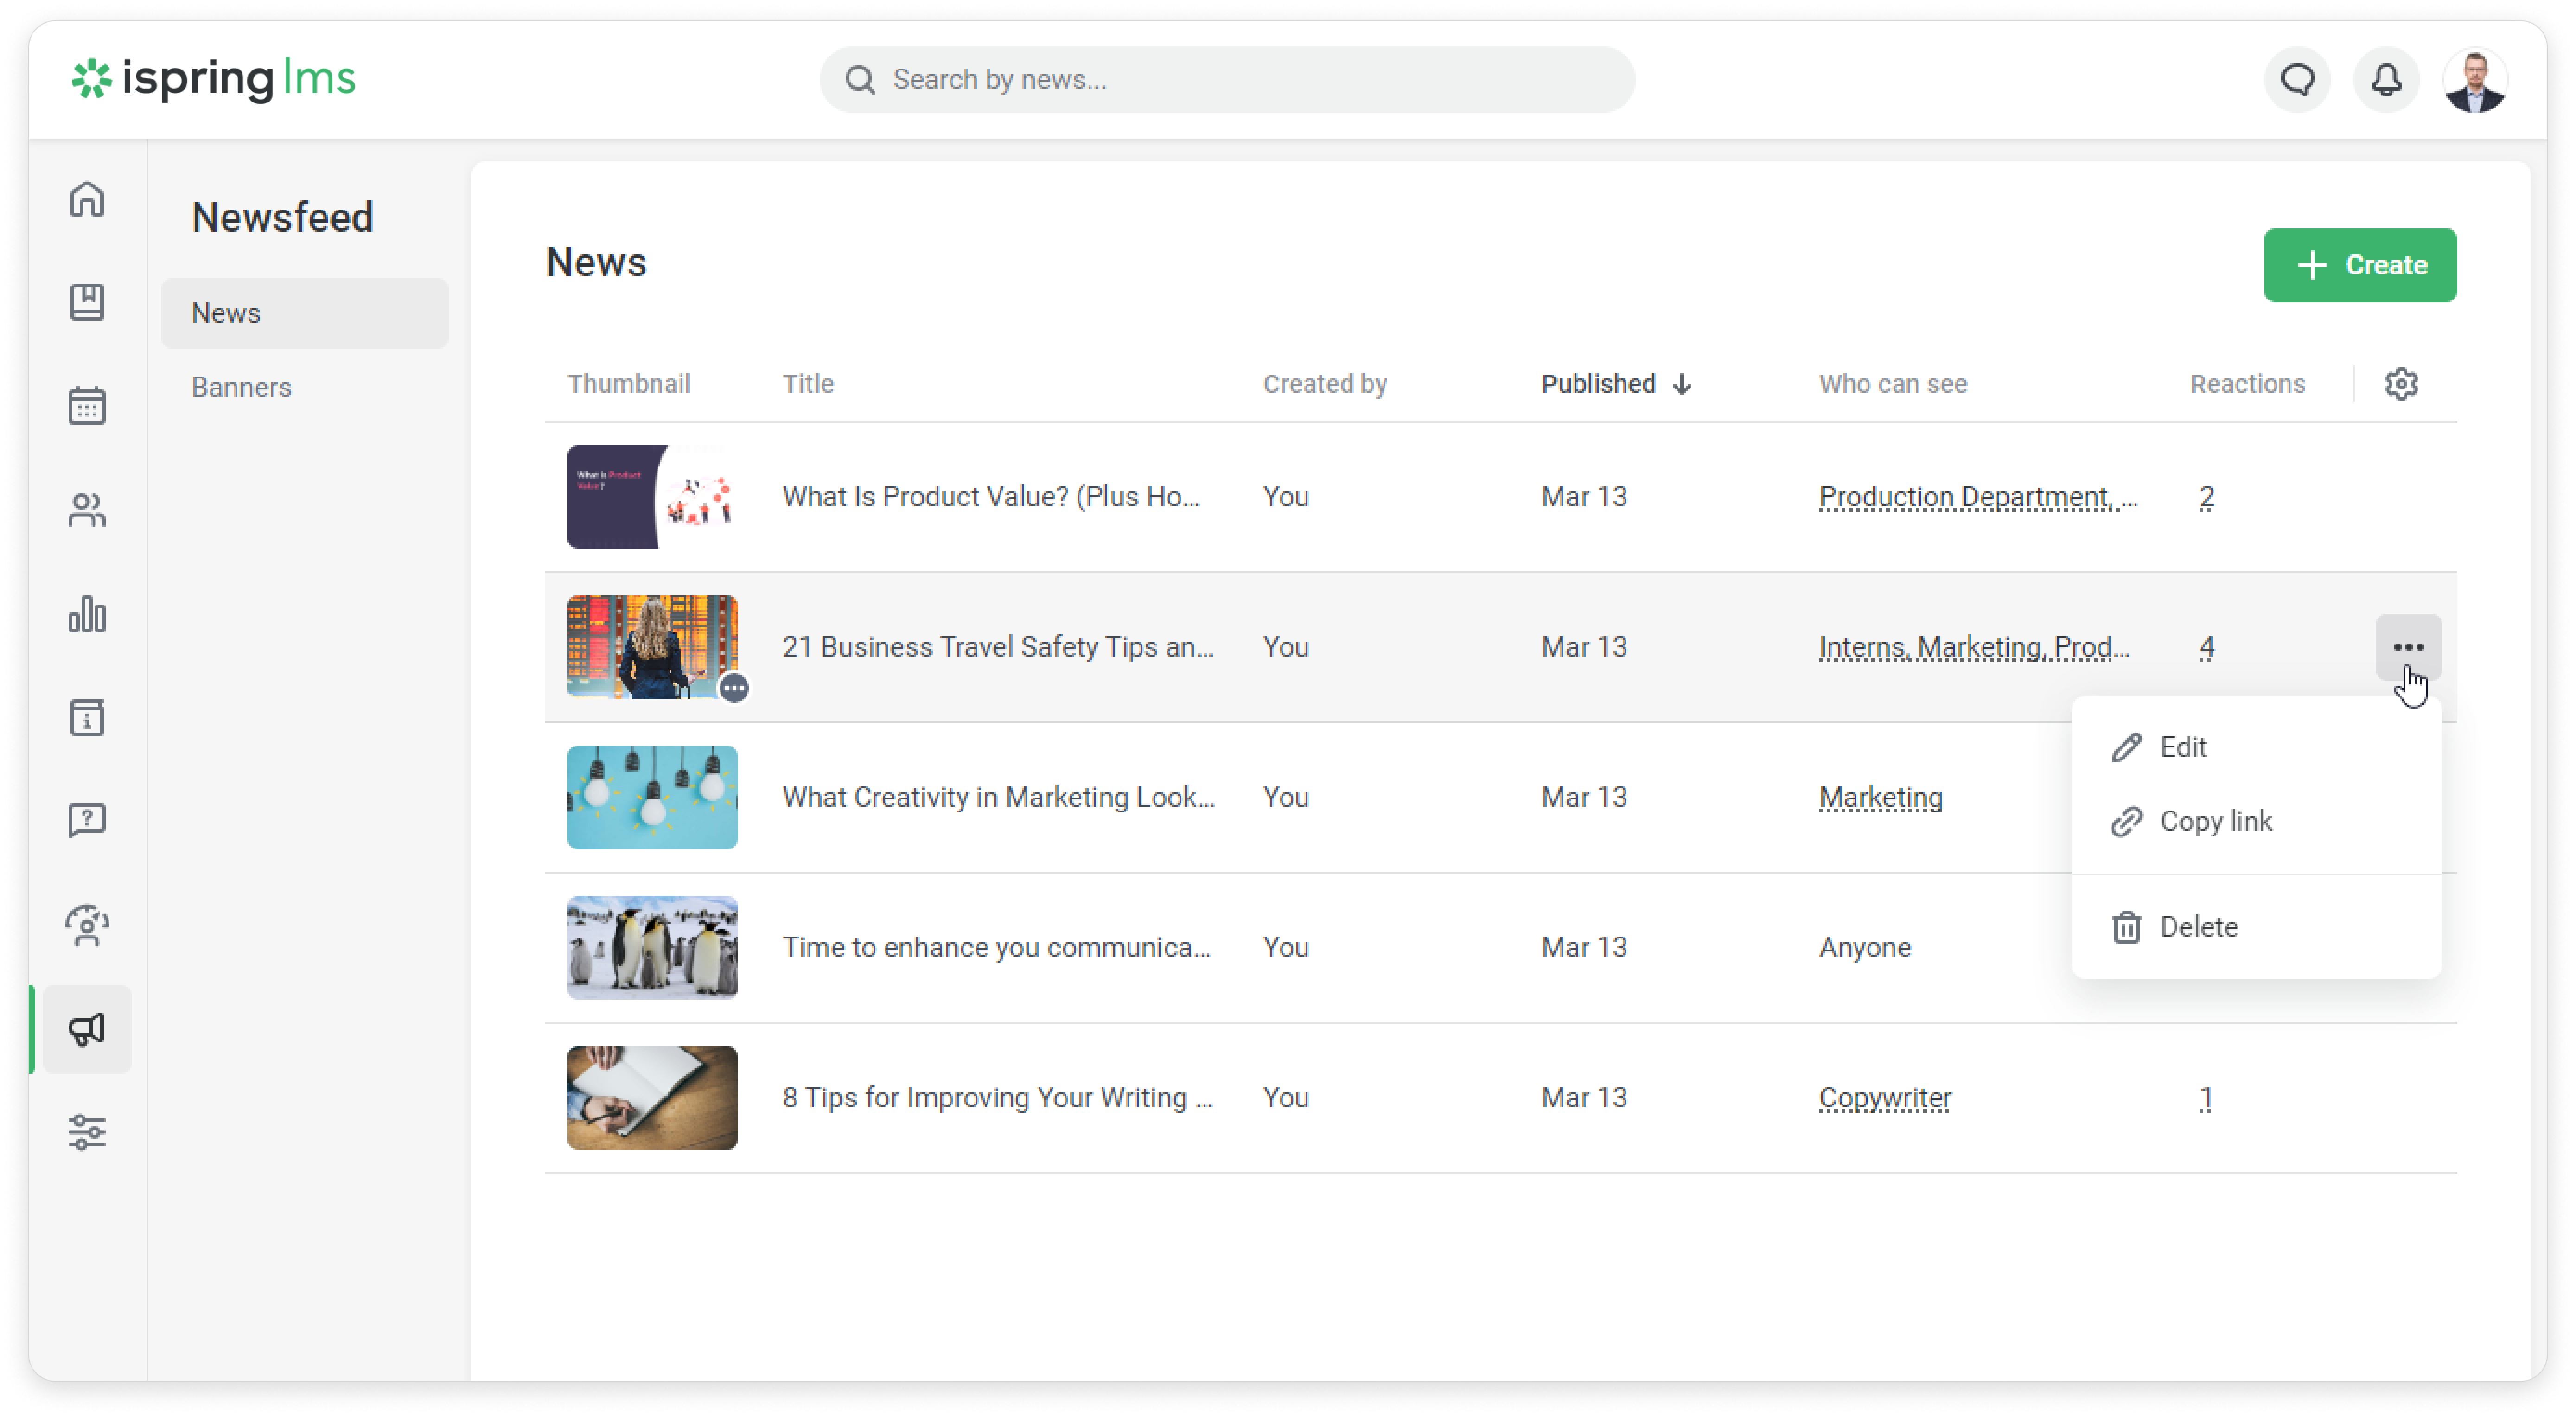Choose Delete in context menu

pyautogui.click(x=2198, y=927)
